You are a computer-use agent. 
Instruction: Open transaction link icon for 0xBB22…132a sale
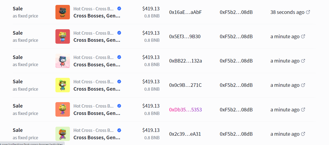tap(303, 61)
